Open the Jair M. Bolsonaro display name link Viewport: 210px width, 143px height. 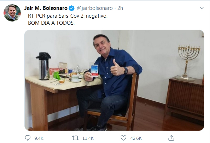(46, 8)
